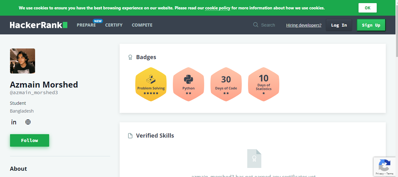Follow Azmain Morshed
This screenshot has height=177, width=398.
29,140
